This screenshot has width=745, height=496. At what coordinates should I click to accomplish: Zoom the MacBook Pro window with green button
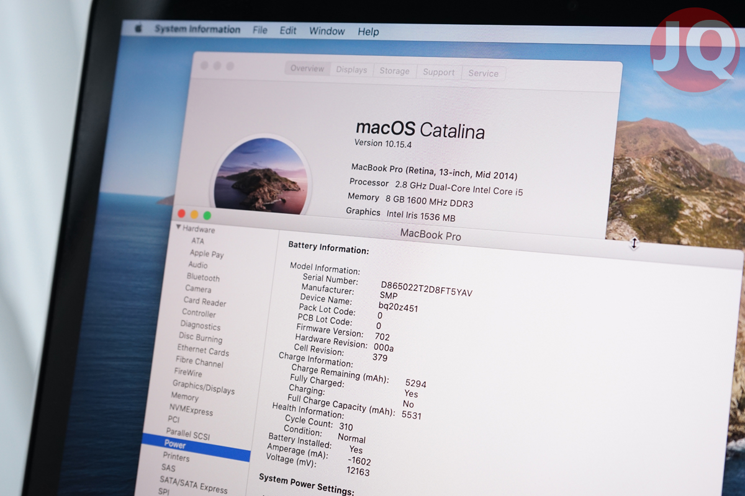(207, 215)
